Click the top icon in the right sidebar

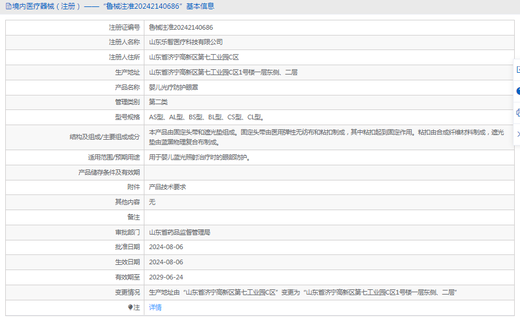click(x=517, y=69)
